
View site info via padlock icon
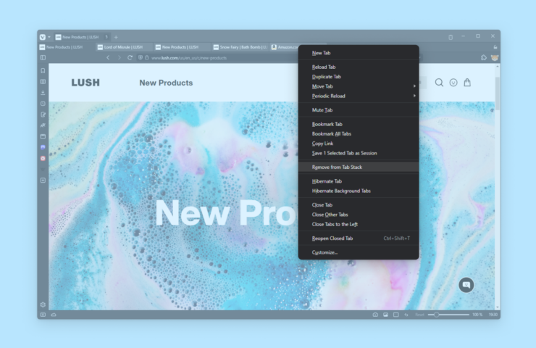click(146, 57)
